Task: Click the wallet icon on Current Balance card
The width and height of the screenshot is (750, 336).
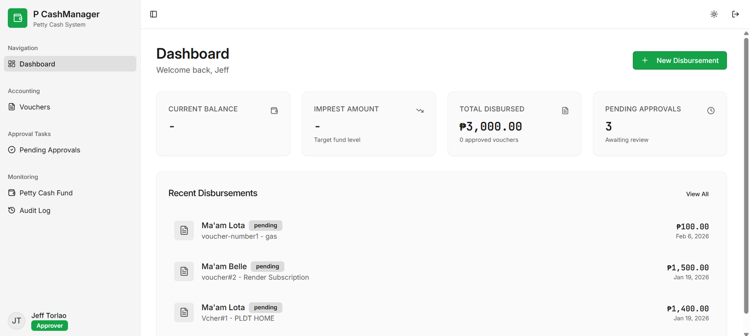Action: (x=274, y=111)
